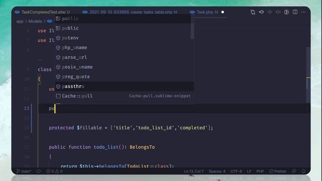This screenshot has width=322, height=181.
Task: Click the Prettier status bar item
Action: pyautogui.click(x=278, y=171)
